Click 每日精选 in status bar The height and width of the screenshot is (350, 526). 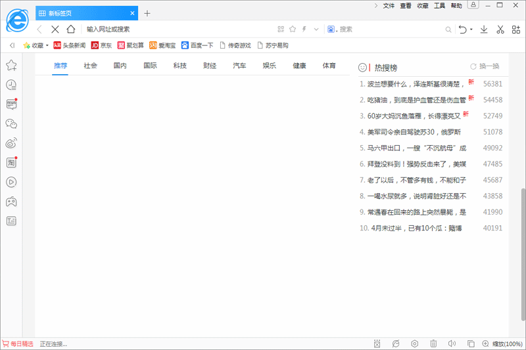(x=18, y=344)
